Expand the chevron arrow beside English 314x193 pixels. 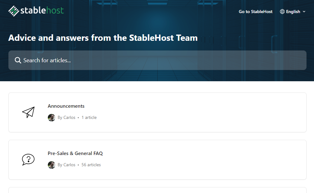tap(304, 12)
